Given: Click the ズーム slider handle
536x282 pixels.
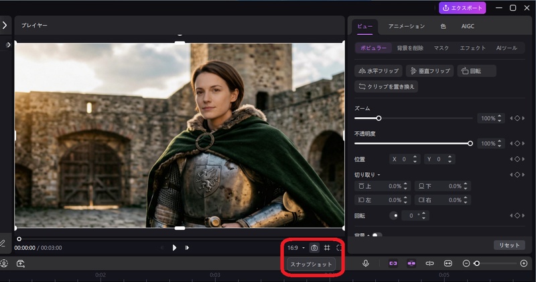Looking at the screenshot, I should (x=379, y=119).
